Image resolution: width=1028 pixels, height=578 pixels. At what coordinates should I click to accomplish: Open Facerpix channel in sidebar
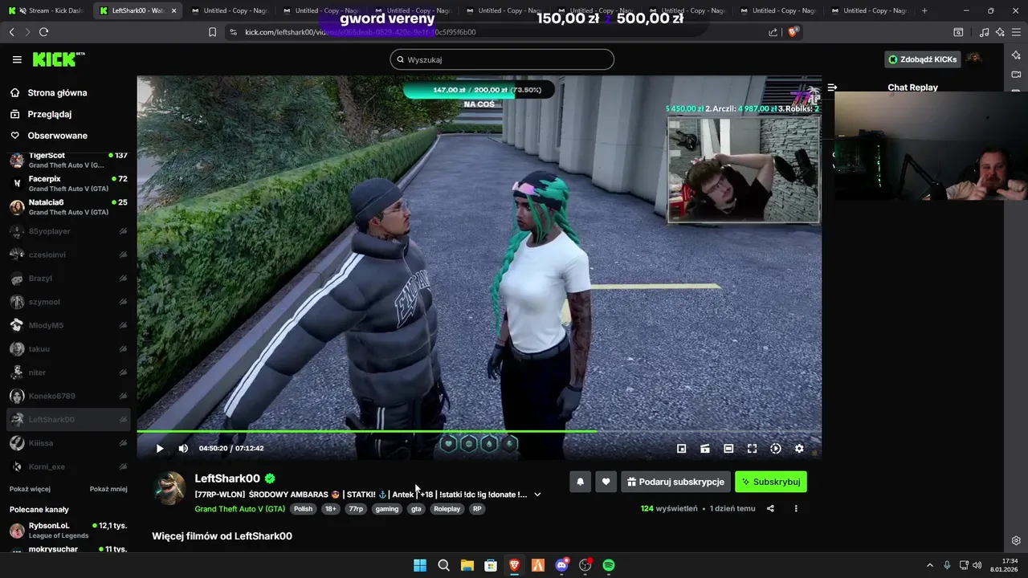pos(68,183)
